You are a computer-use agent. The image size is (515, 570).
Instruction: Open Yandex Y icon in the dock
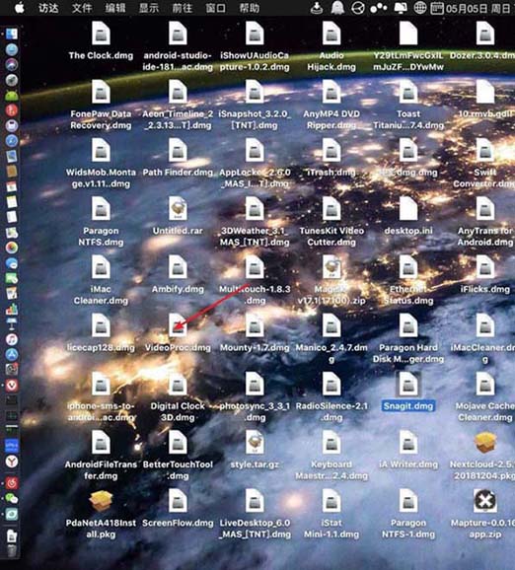pos(12,462)
